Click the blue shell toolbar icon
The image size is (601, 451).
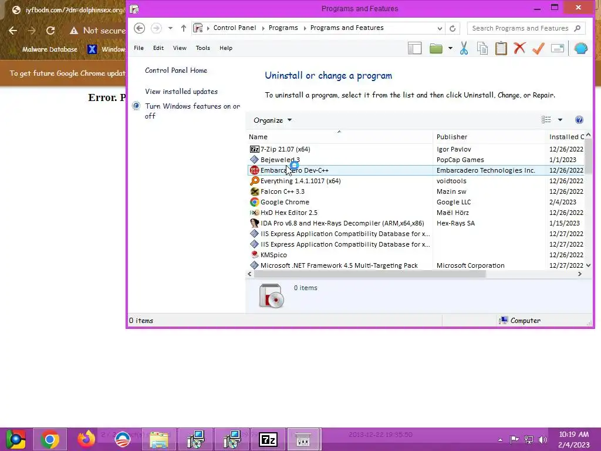pos(580,48)
